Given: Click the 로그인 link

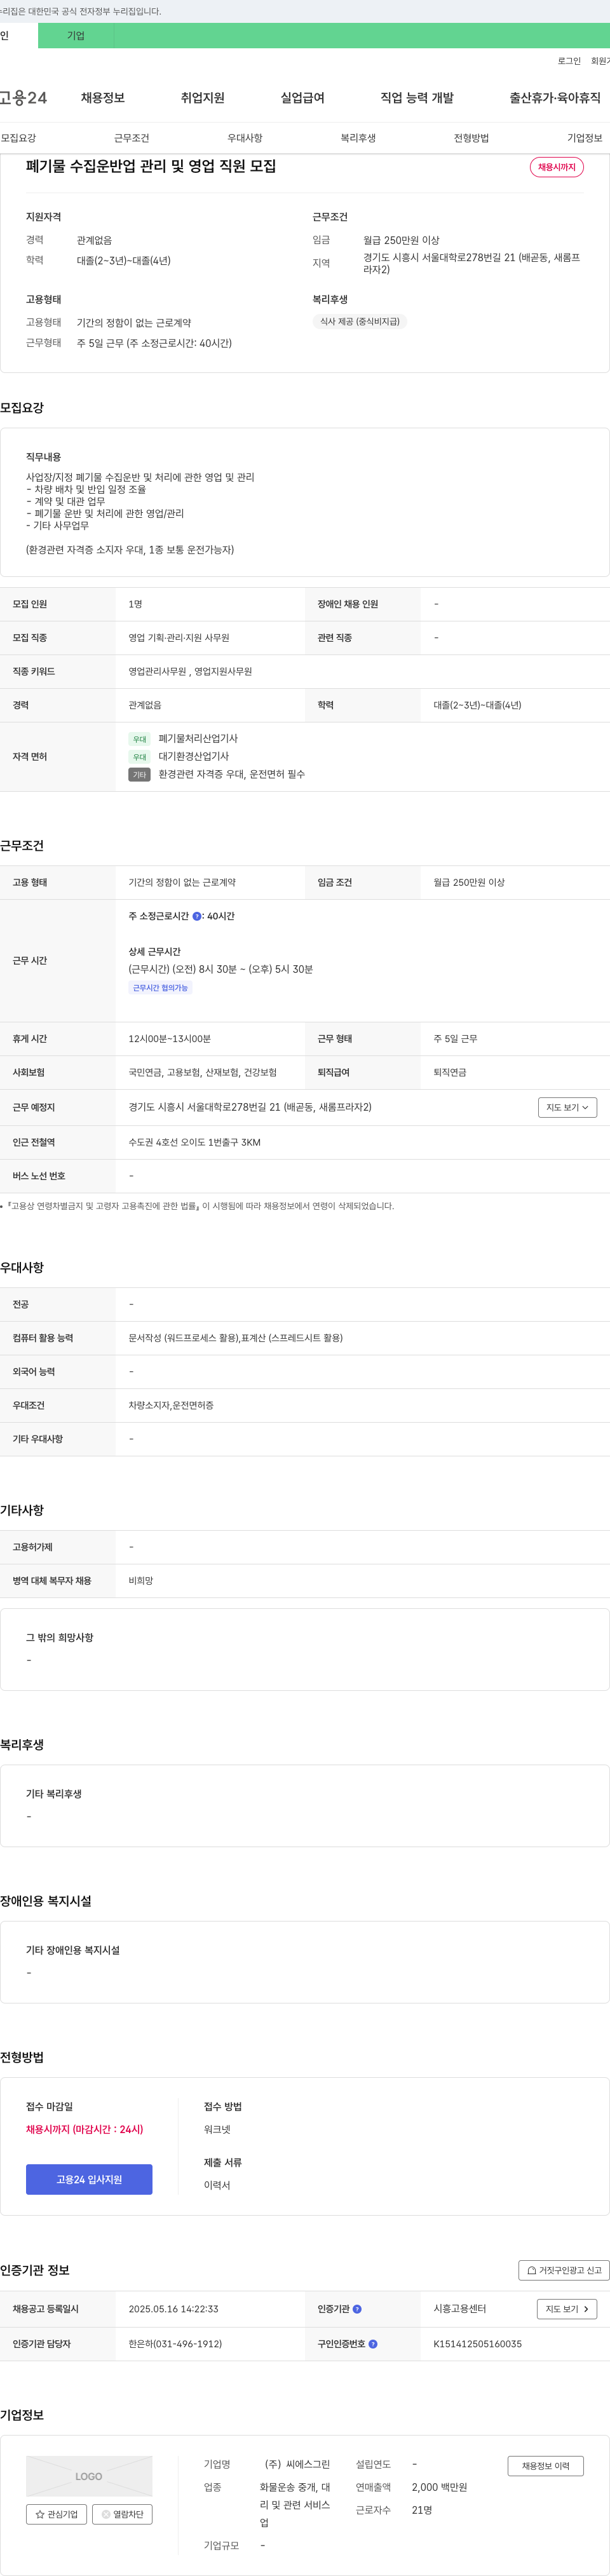Looking at the screenshot, I should pyautogui.click(x=569, y=61).
